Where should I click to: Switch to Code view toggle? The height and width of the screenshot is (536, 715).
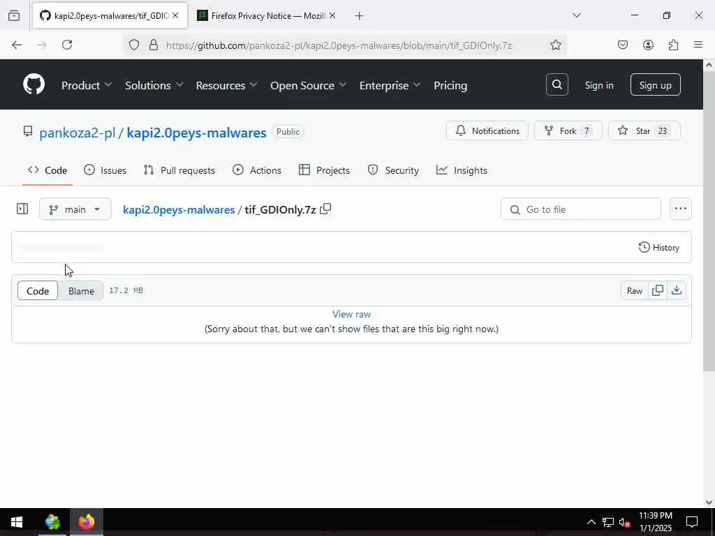click(x=38, y=291)
